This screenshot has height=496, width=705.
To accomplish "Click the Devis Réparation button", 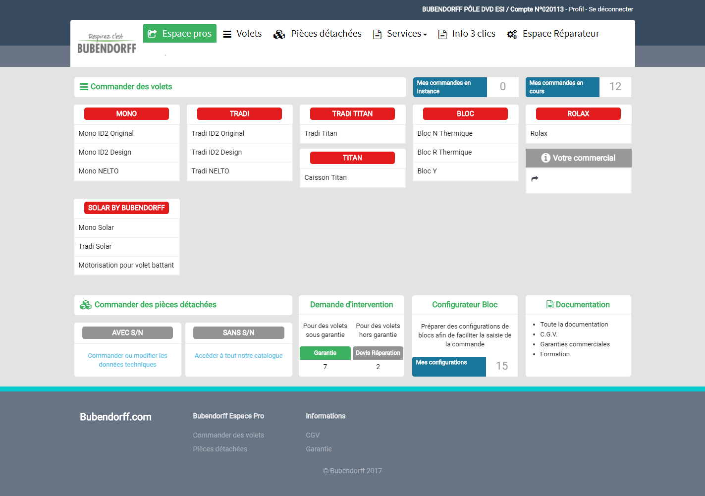I will pos(378,353).
